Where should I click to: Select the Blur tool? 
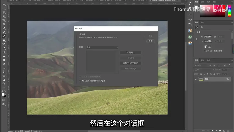pos(4,56)
